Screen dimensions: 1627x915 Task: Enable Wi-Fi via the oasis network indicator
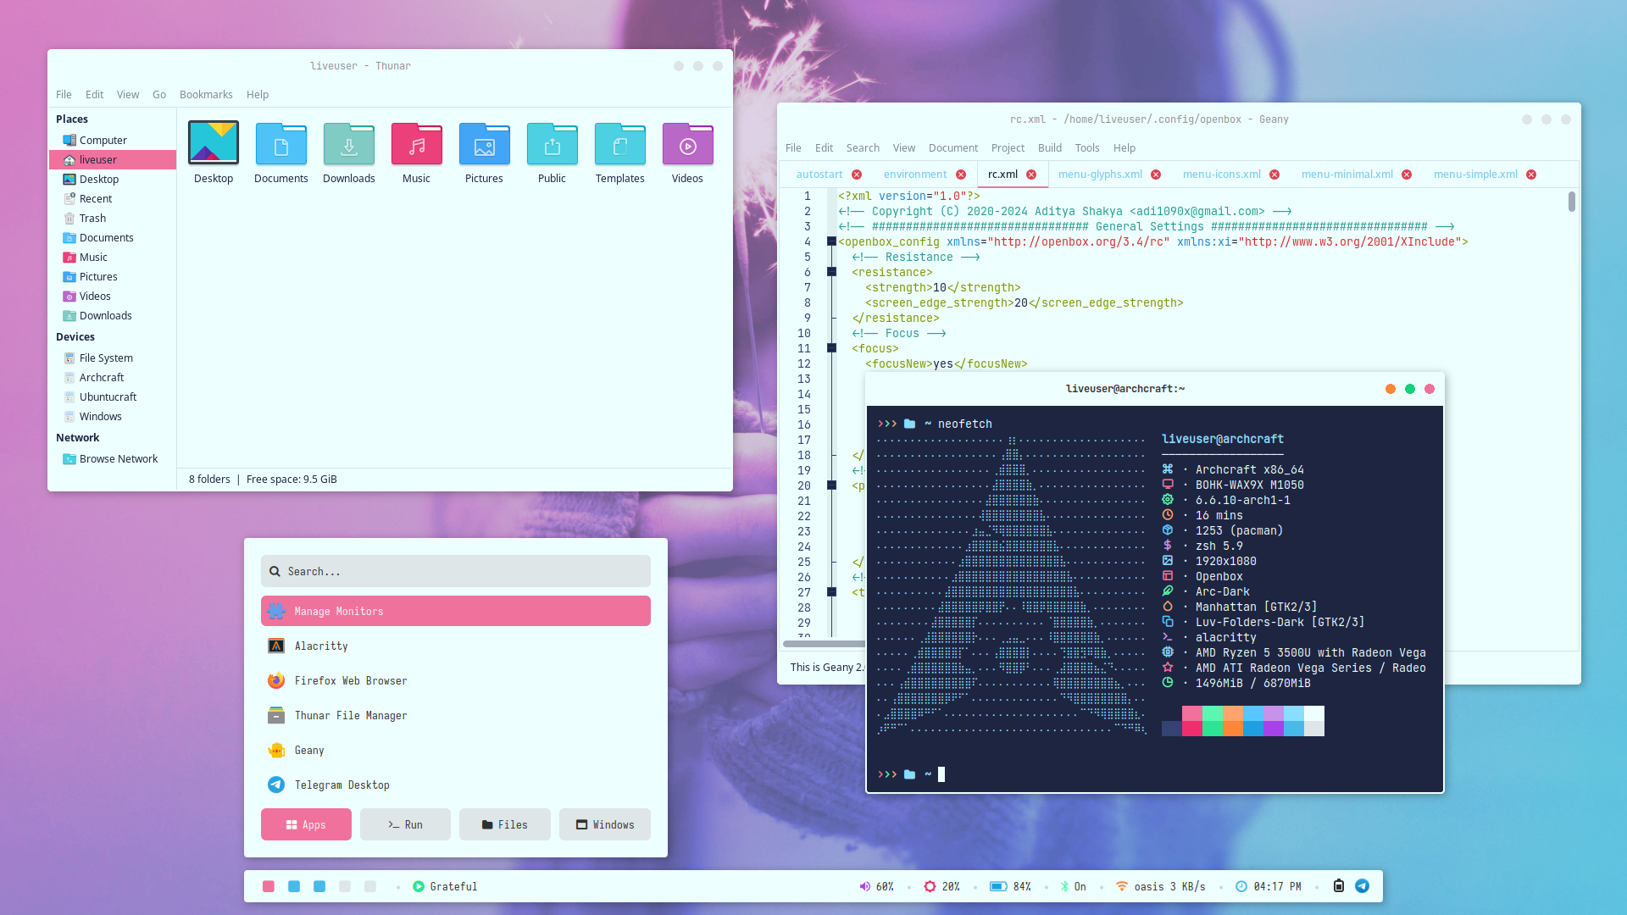click(x=1122, y=886)
